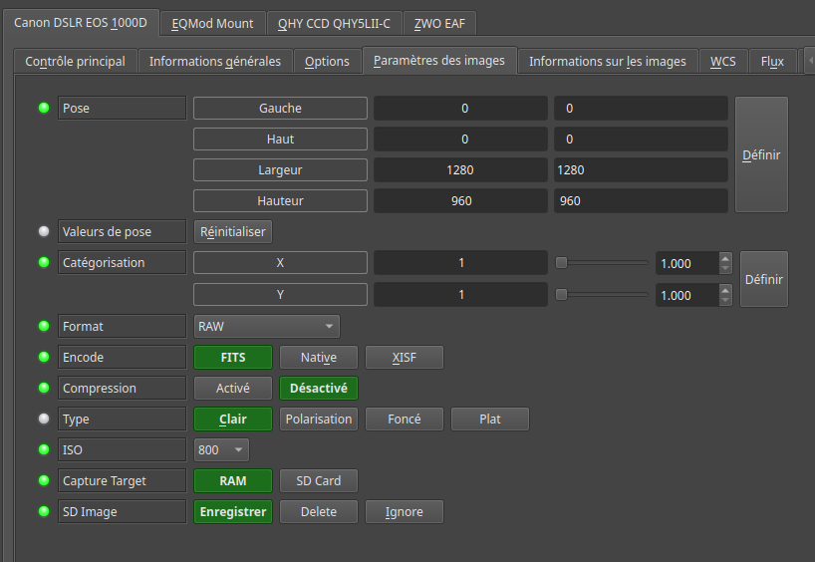Viewport: 815px width, 562px height.
Task: Switch encode format to XISF
Action: point(404,357)
